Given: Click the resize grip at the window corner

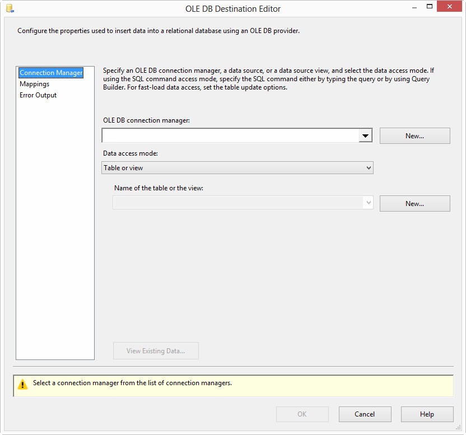Looking at the screenshot, I should (459, 428).
